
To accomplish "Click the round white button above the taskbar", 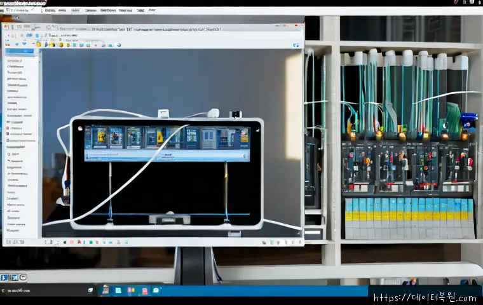I will 23,278.
